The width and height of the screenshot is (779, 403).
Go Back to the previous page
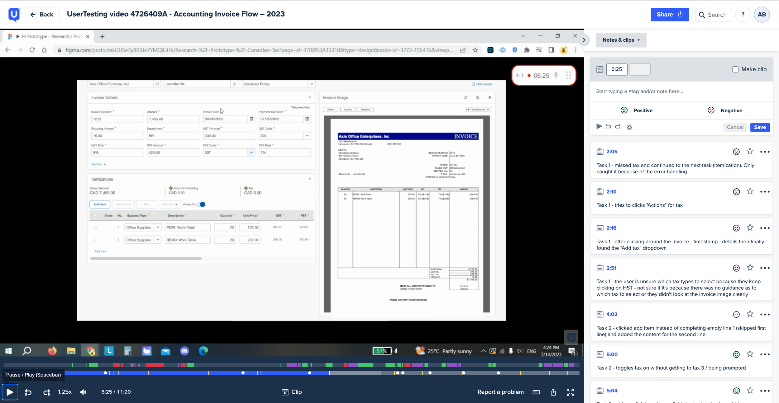tap(41, 15)
